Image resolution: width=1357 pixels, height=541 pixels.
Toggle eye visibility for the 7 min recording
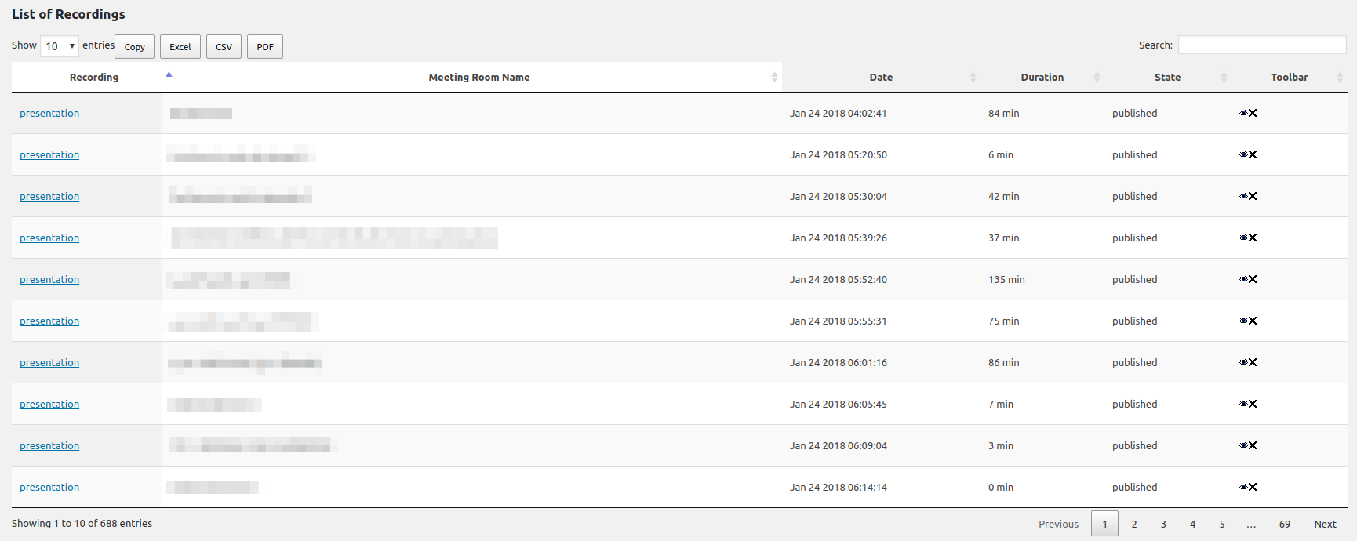click(1243, 404)
